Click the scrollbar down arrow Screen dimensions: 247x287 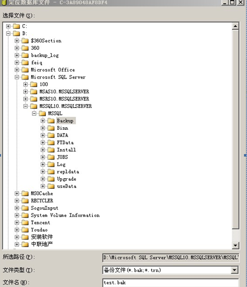[x=235, y=245]
